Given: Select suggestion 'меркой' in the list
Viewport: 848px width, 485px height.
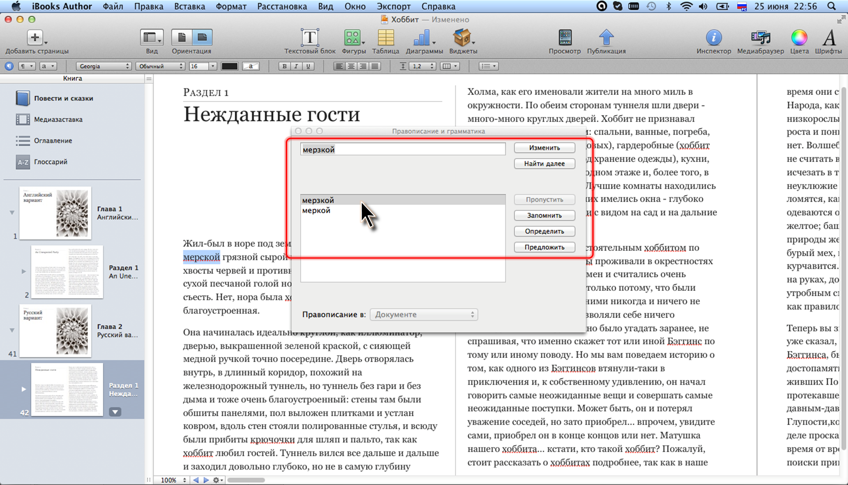Looking at the screenshot, I should pos(403,211).
